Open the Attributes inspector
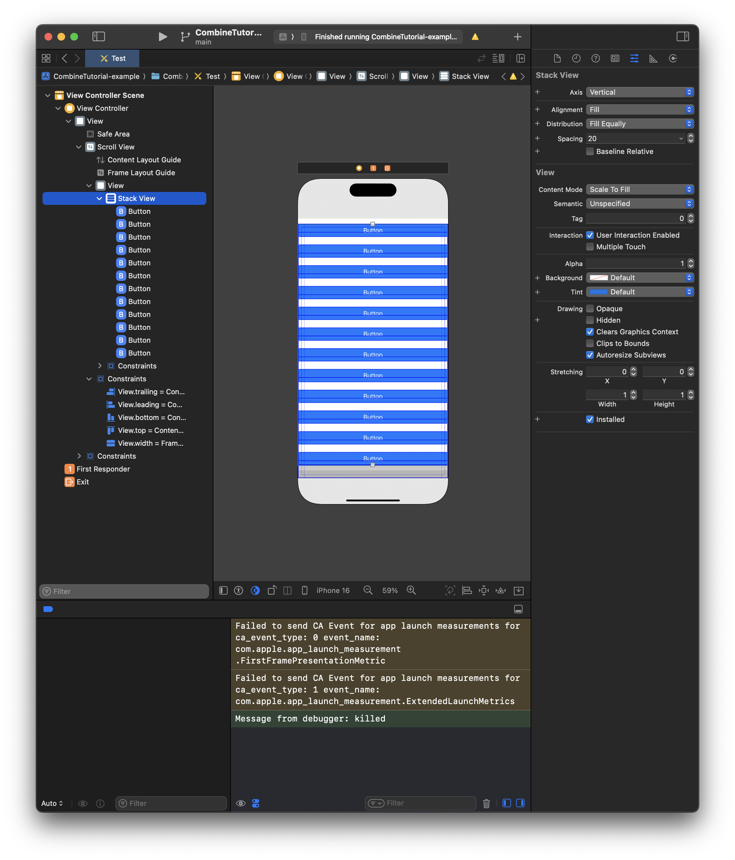The width and height of the screenshot is (735, 860). pos(634,59)
